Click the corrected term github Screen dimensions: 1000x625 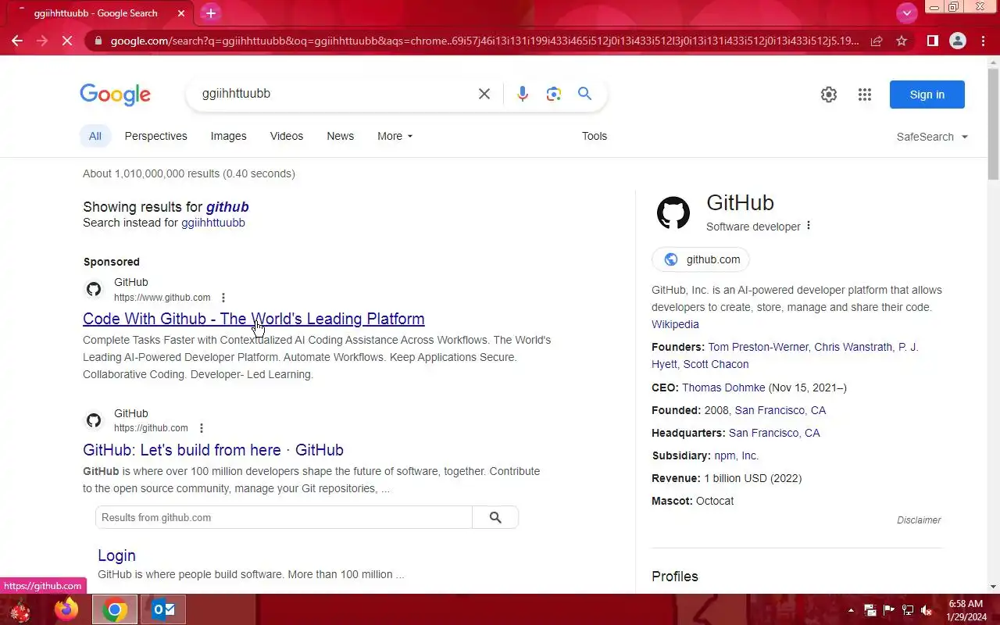(x=227, y=207)
